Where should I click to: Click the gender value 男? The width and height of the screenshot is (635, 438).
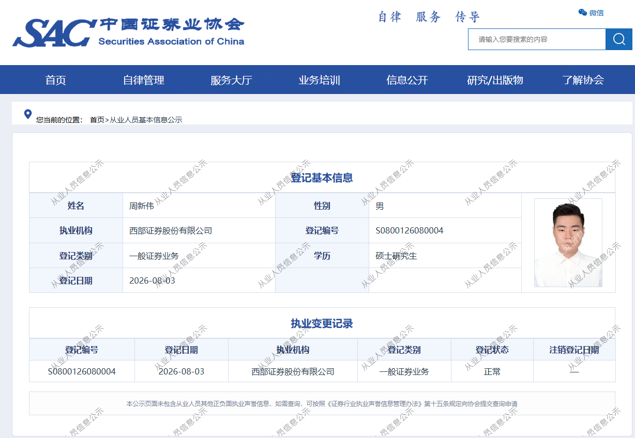pyautogui.click(x=380, y=206)
